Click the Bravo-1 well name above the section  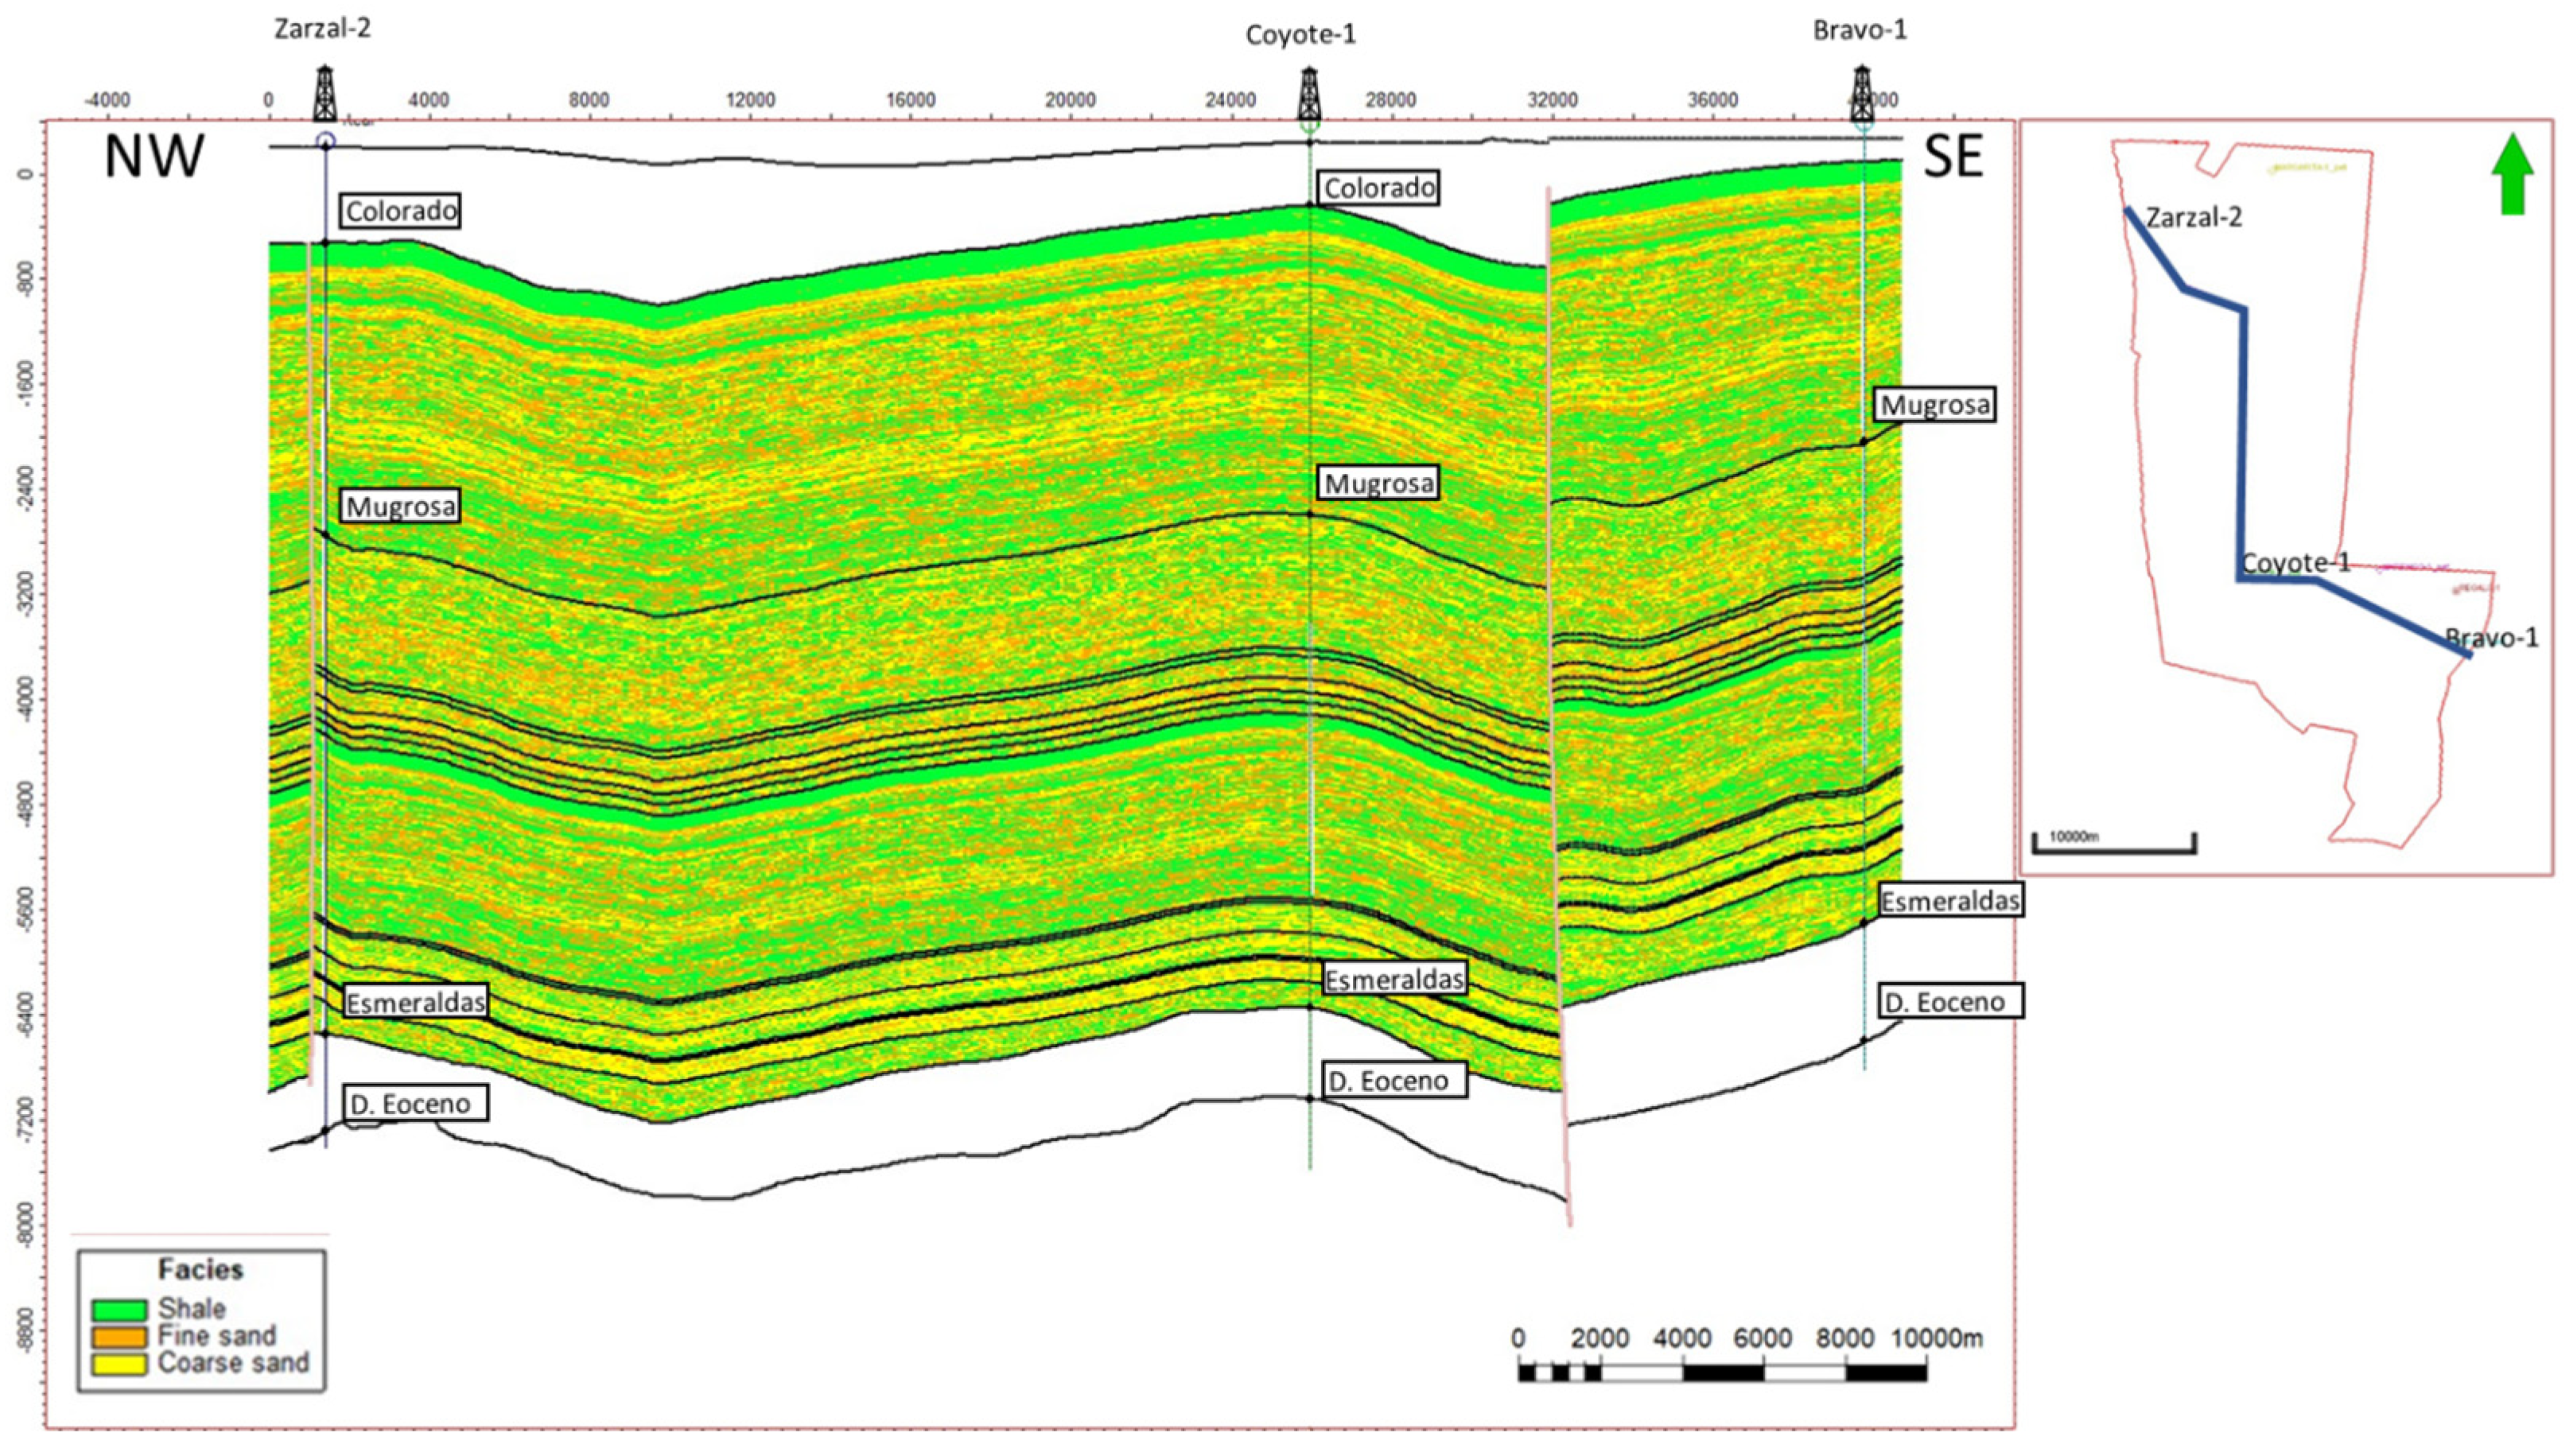(1860, 30)
